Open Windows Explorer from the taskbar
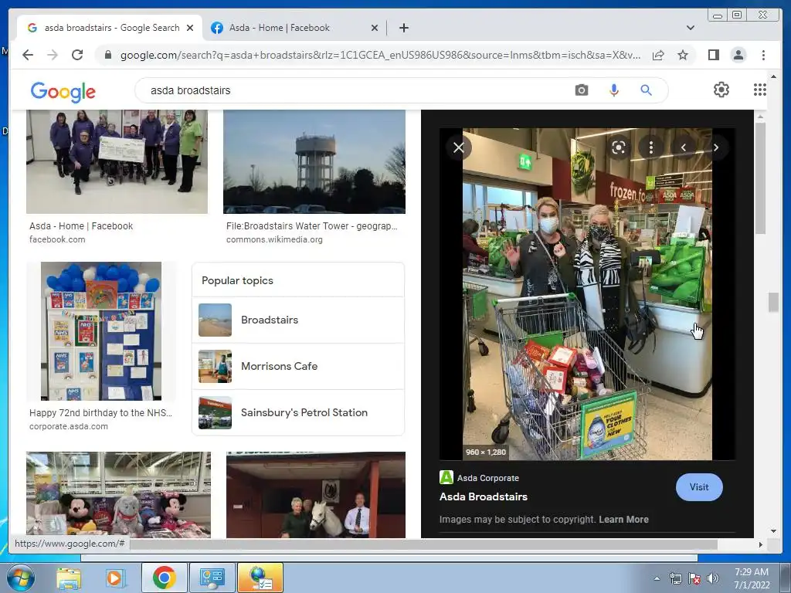This screenshot has width=791, height=593. pyautogui.click(x=69, y=578)
